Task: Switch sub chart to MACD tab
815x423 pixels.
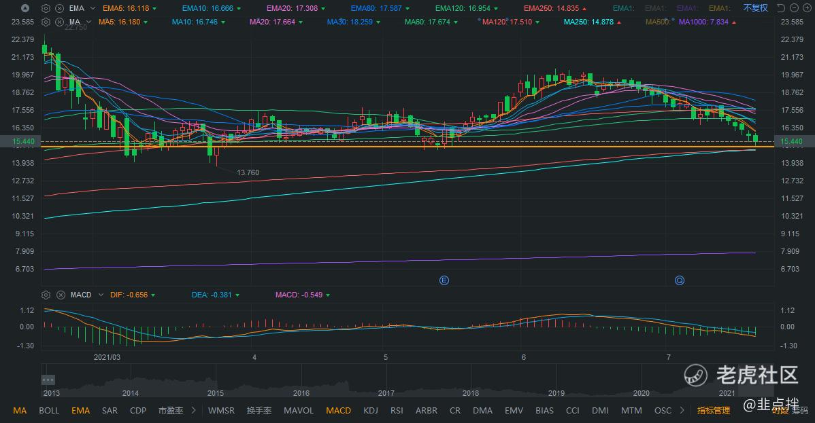Action: coord(338,411)
